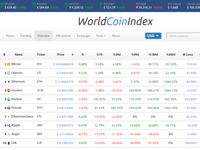This screenshot has height=150, width=200.
Task: Open the Horizon coin page
Action: tap(17, 99)
